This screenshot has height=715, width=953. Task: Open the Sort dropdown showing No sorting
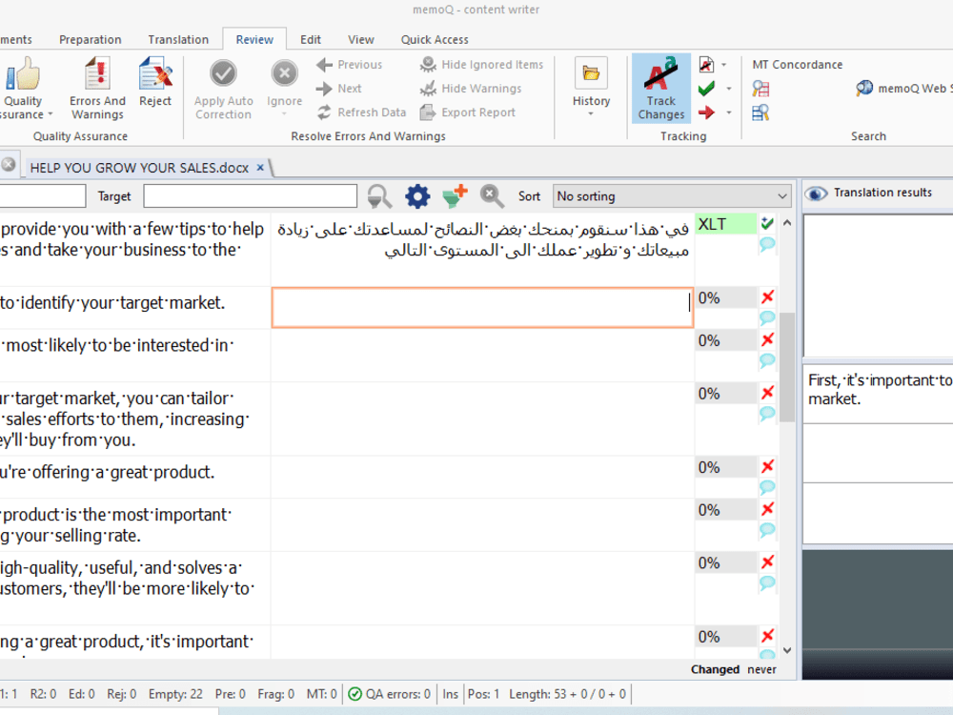[x=672, y=195]
